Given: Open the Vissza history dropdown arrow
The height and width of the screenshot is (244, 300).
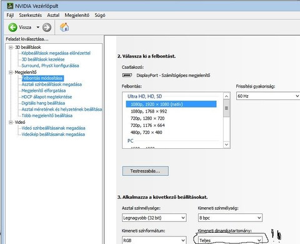Looking at the screenshot, I should 38,28.
